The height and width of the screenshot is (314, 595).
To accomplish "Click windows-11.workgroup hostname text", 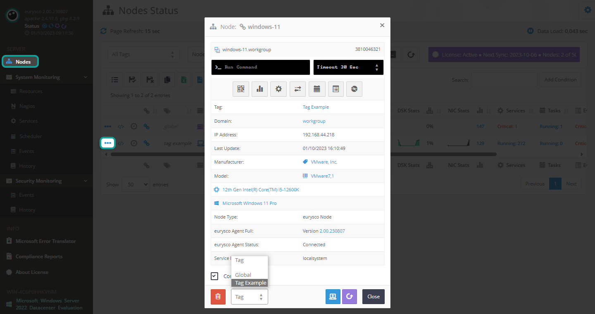I will pos(247,50).
